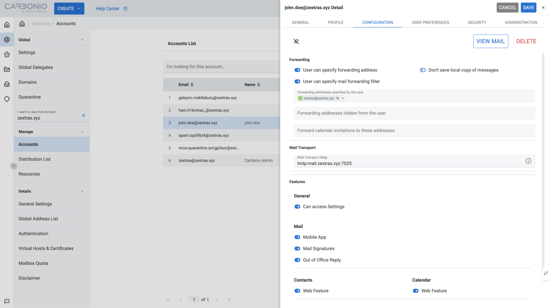Switch to the SECURITY tab

point(477,22)
